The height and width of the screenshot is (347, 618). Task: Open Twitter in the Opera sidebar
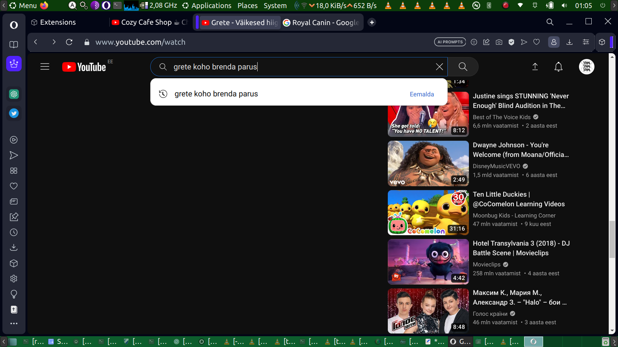point(14,113)
